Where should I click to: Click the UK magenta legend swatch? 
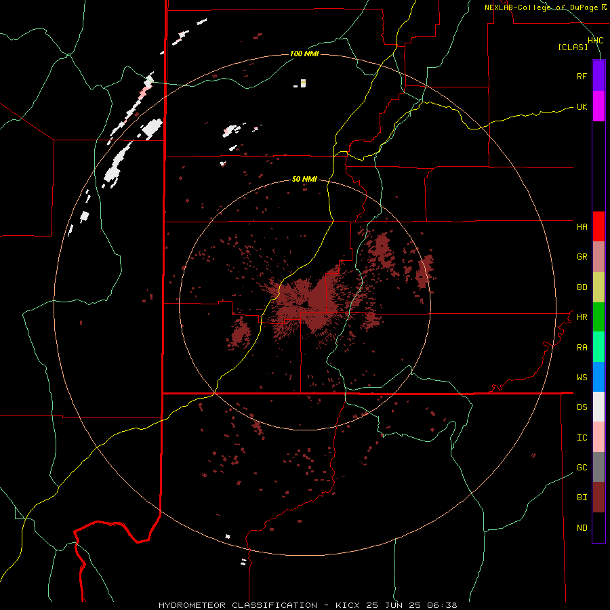598,106
